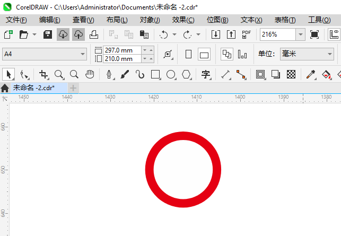Select the first Zoom magnifier tool
This screenshot has width=341, height=236.
59,74
